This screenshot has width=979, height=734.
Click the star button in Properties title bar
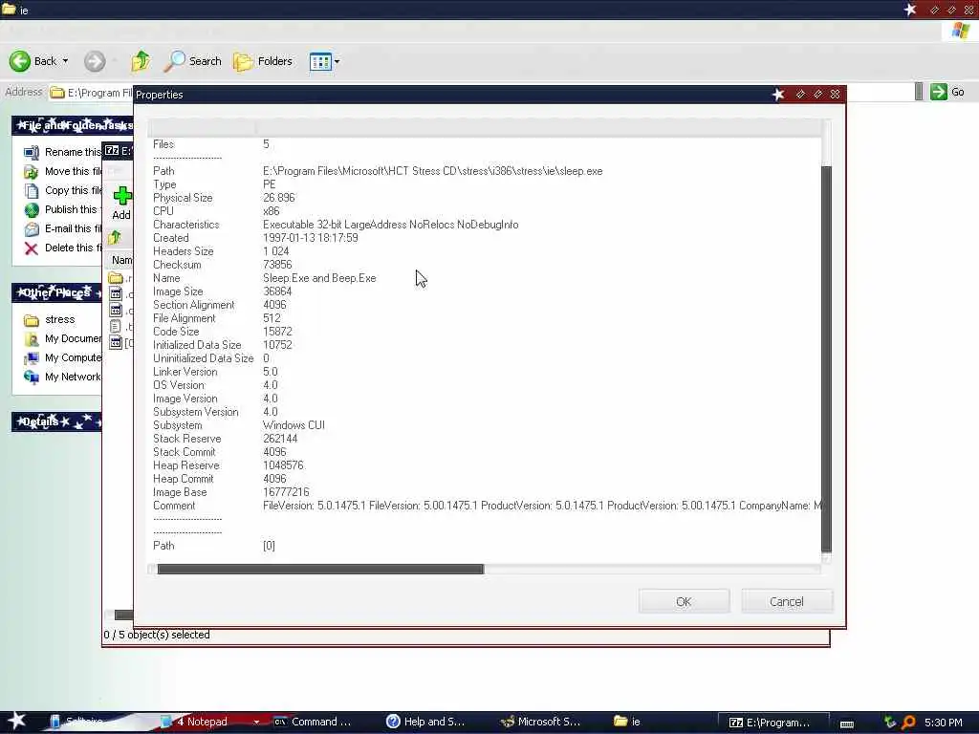tap(778, 95)
